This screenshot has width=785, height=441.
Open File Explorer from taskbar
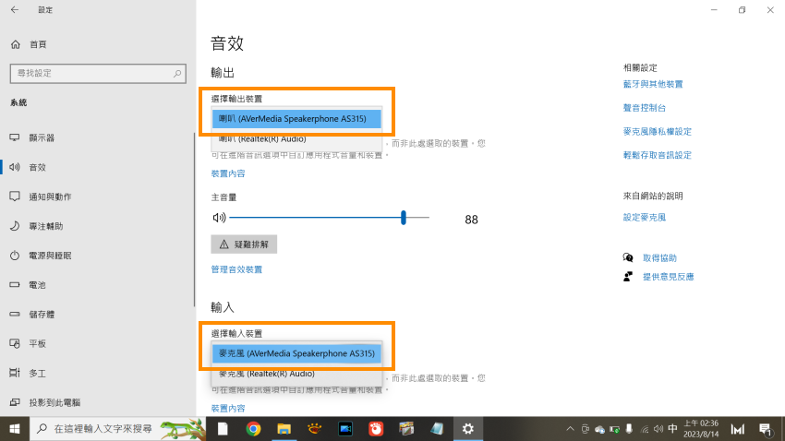284,429
